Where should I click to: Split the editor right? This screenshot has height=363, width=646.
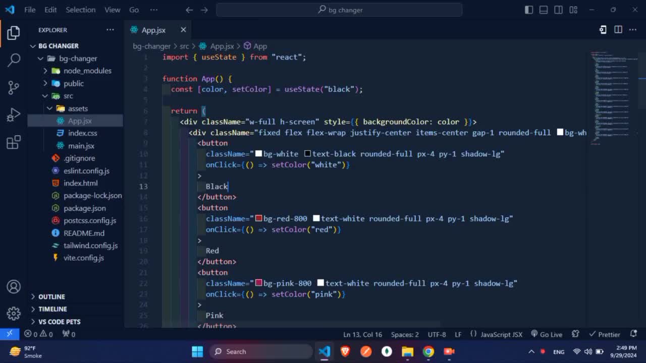tap(618, 30)
